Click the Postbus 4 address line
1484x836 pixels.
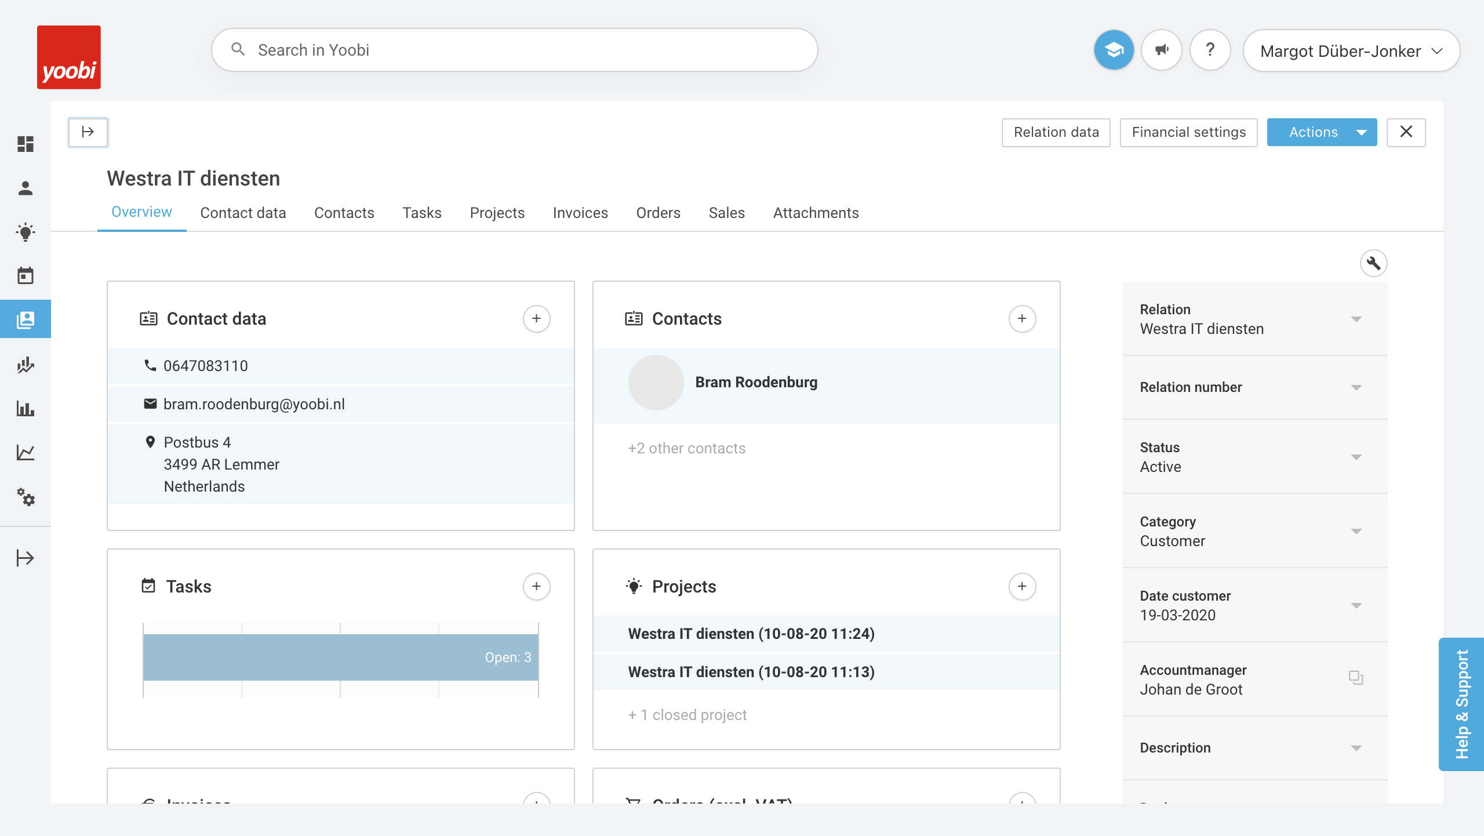click(197, 442)
